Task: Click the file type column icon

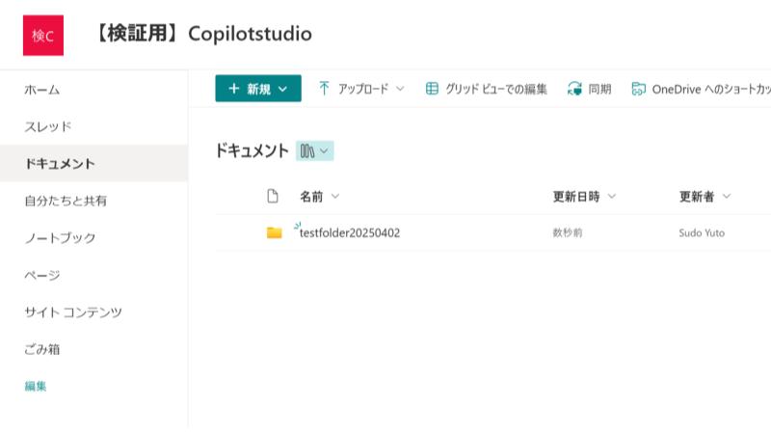Action: pyautogui.click(x=273, y=197)
